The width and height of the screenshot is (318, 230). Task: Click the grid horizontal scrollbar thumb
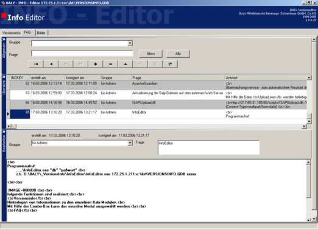(14, 127)
